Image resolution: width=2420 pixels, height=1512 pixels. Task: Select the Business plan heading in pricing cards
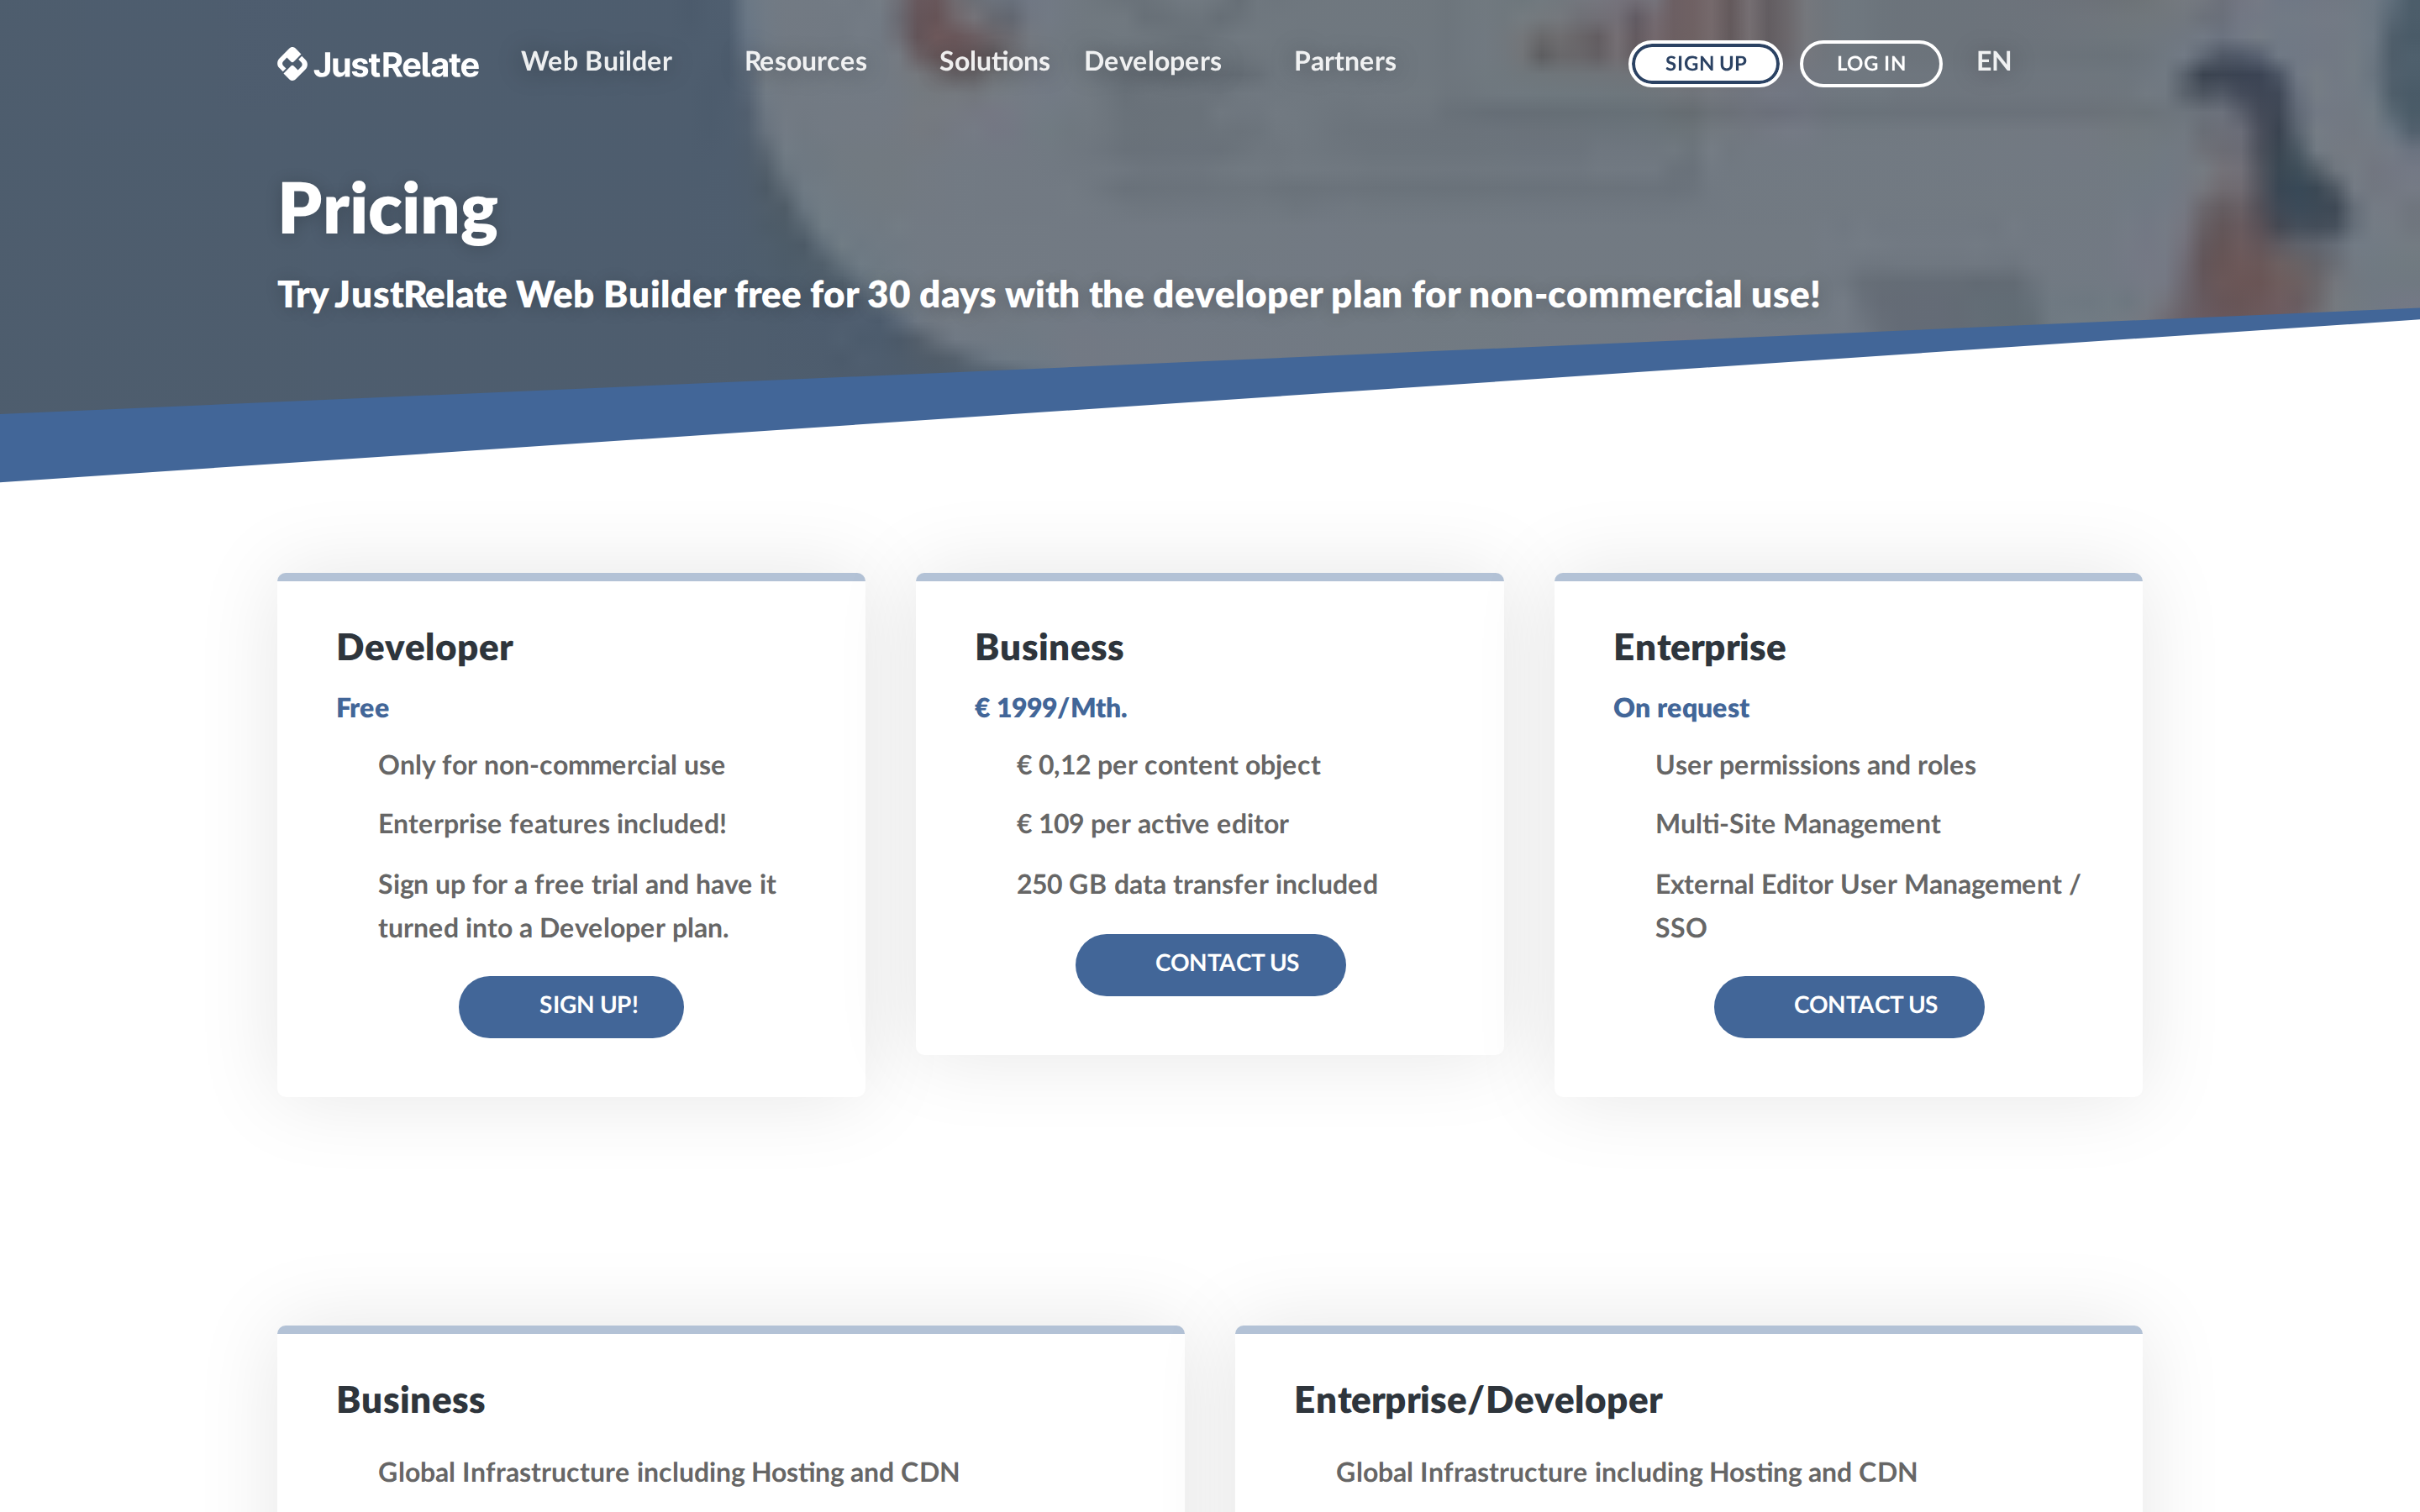[1049, 647]
